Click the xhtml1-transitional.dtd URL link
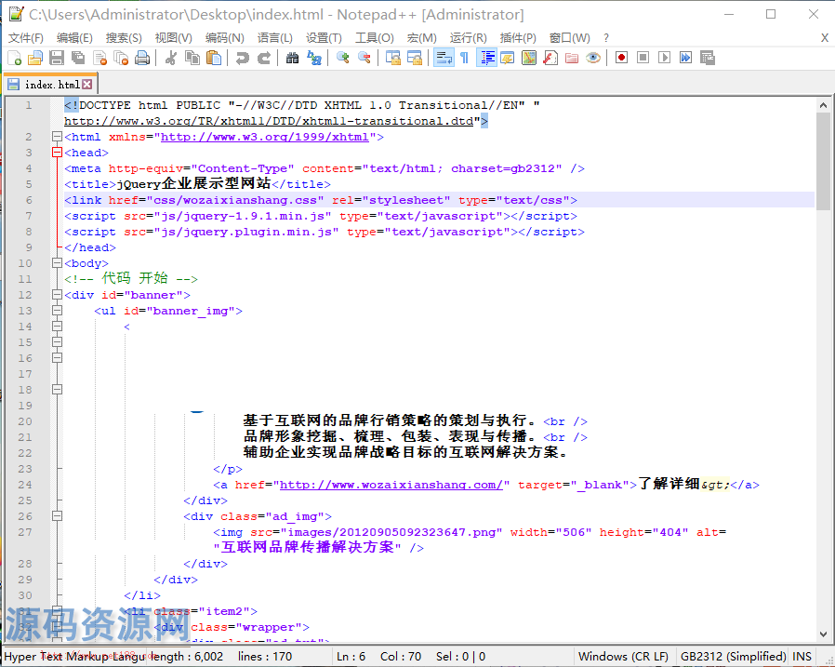This screenshot has width=835, height=667. coord(269,122)
